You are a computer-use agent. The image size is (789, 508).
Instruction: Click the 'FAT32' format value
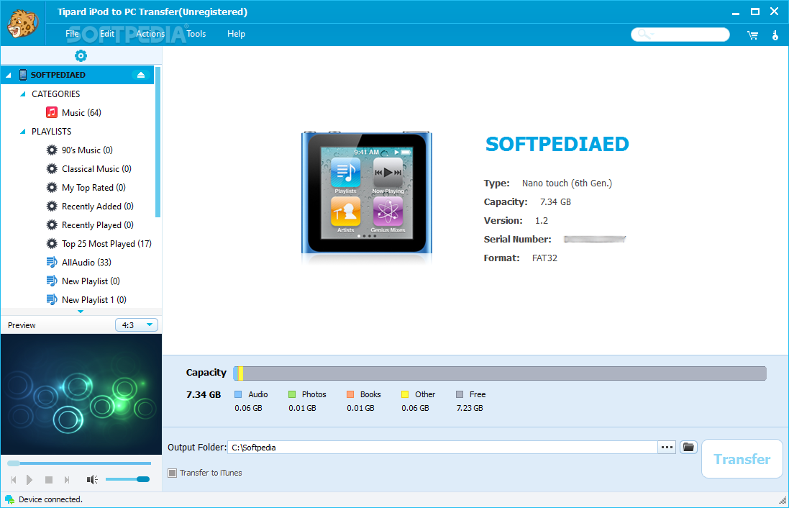[x=544, y=258]
